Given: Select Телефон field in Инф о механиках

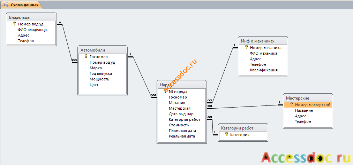Looking at the screenshot, I should coord(263,64).
